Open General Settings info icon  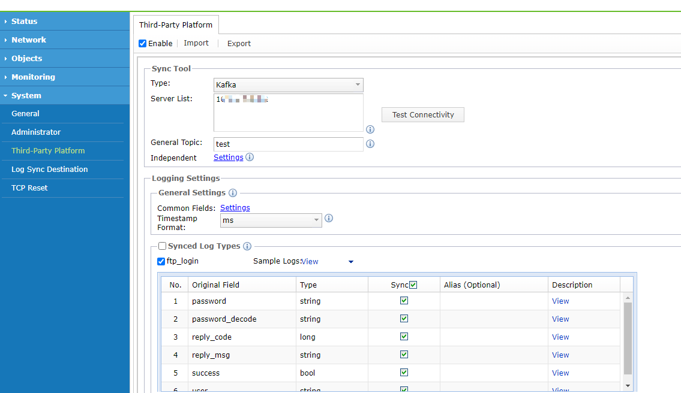click(233, 192)
